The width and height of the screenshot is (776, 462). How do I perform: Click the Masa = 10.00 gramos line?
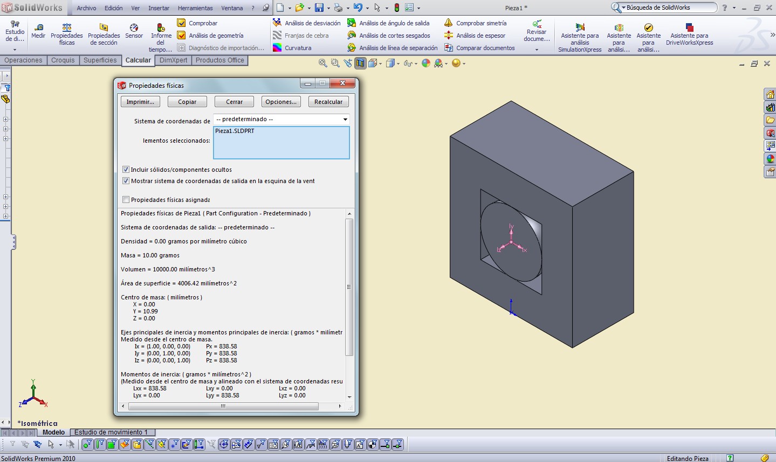pos(150,255)
